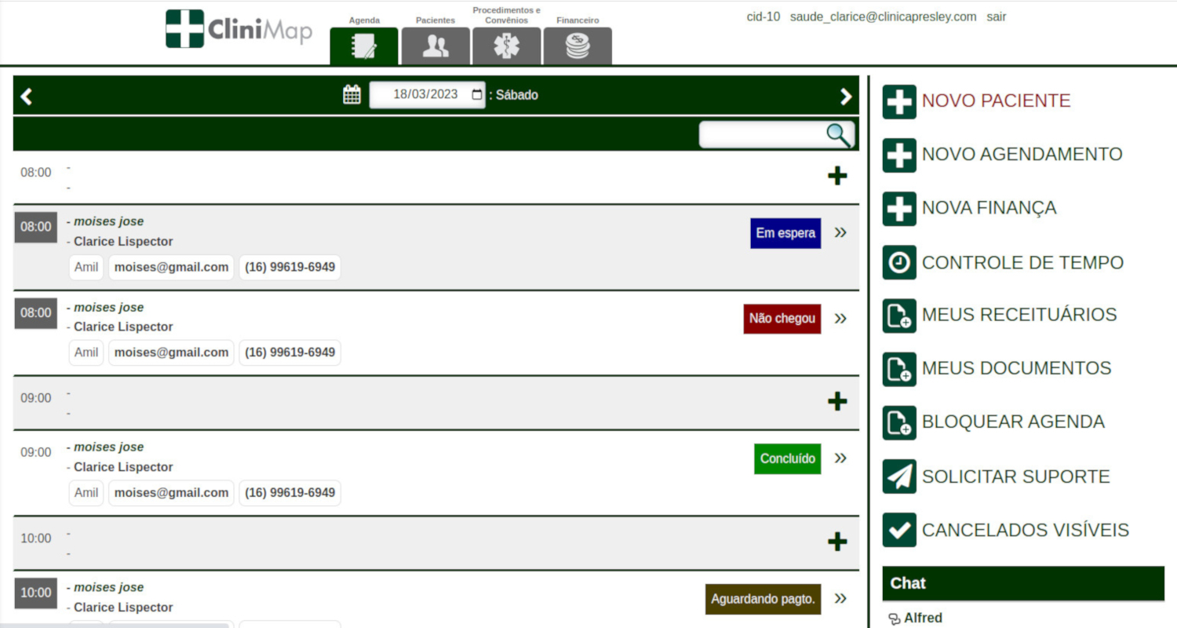Open the date picker inside date field

click(x=477, y=95)
